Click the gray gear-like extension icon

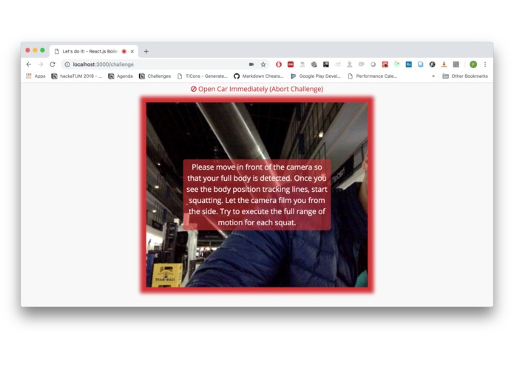pos(314,64)
